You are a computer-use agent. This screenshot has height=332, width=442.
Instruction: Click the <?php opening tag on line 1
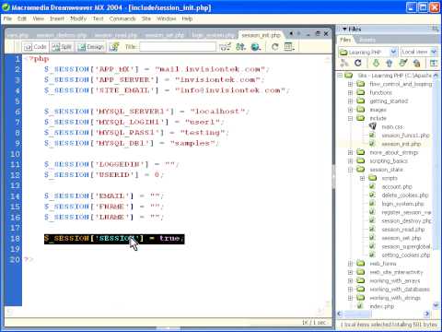tap(37, 58)
